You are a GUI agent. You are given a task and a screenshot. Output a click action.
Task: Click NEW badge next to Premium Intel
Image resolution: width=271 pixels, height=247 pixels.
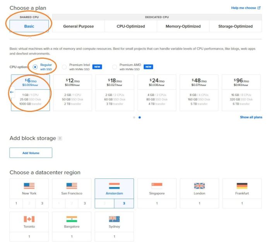[x=97, y=67]
